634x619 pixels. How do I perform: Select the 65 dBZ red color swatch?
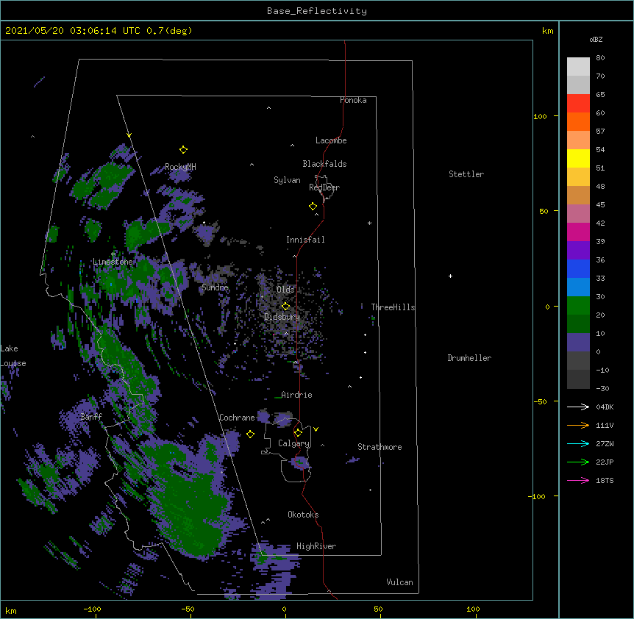[x=578, y=103]
